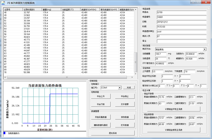Start data collection with 开始采集数据
Image resolution: width=212 pixels, height=139 pixels.
coord(101,117)
